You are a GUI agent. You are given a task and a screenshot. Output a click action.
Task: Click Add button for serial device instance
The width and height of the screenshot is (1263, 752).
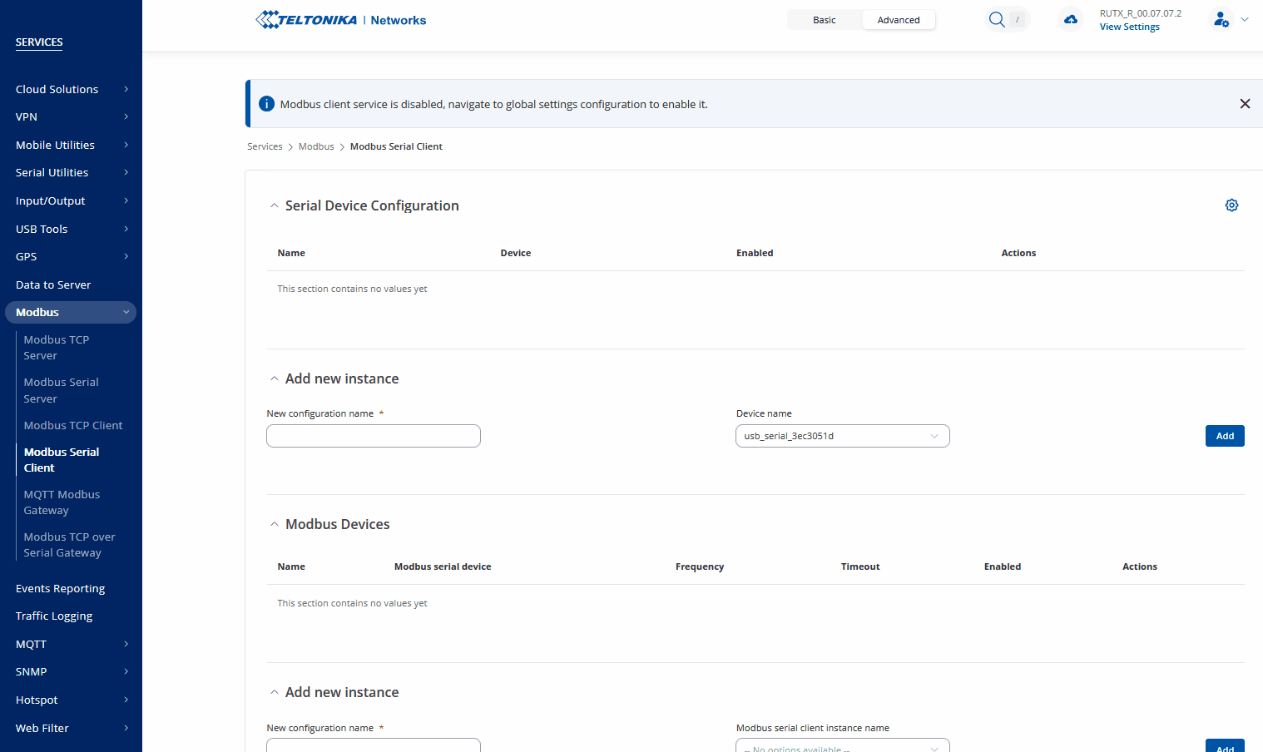(x=1224, y=436)
